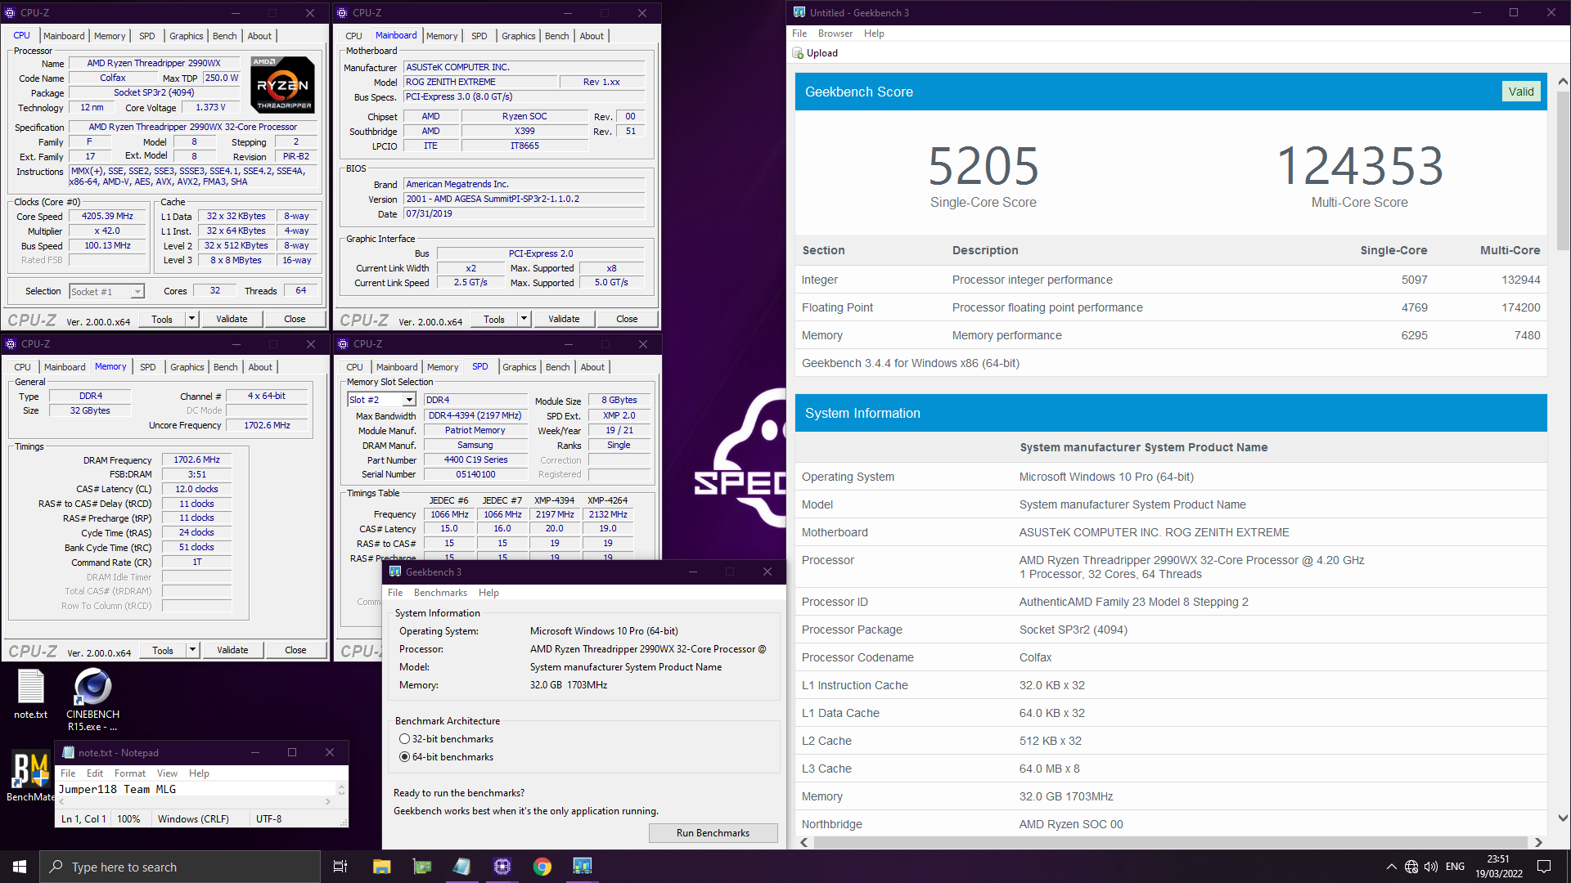
Task: Open SPD tab in the Memory CPU-Z window
Action: (148, 367)
